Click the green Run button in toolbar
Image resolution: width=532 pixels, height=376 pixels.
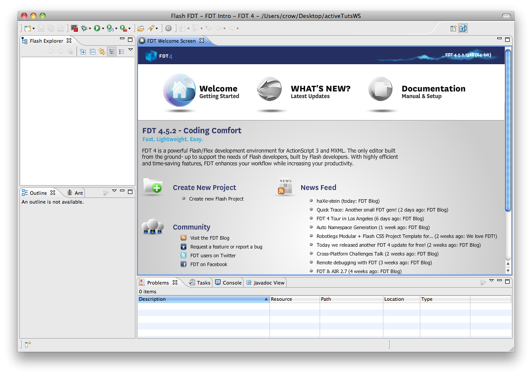point(97,28)
